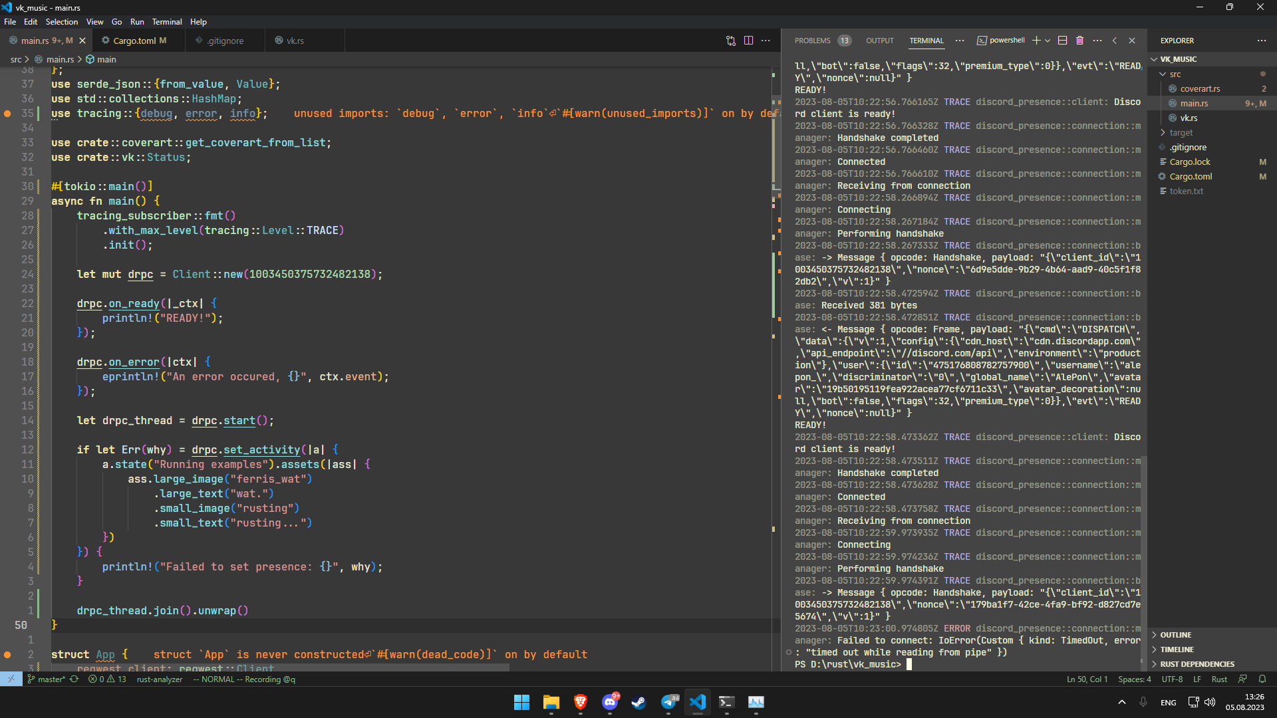Split the terminal pane
This screenshot has width=1277, height=718.
pos(1062,41)
